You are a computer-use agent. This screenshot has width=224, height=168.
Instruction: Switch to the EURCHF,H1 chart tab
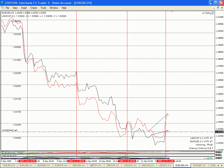(x=61, y=165)
